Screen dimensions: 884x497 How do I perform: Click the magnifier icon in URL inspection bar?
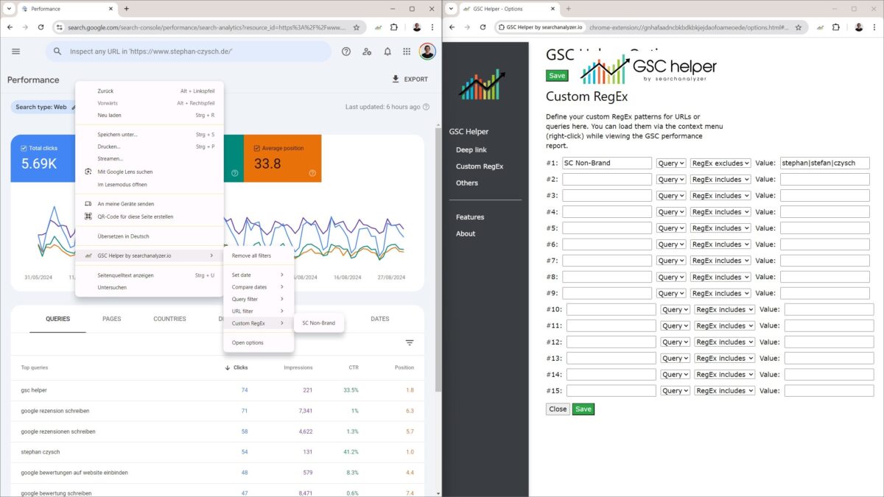57,52
